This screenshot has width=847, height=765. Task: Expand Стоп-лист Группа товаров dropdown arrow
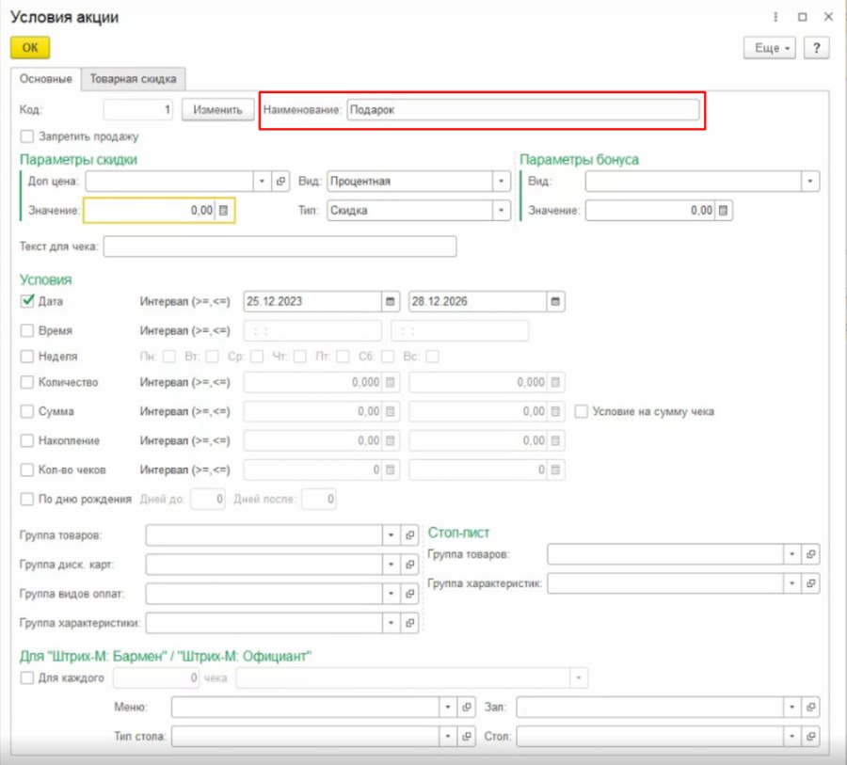(x=791, y=554)
